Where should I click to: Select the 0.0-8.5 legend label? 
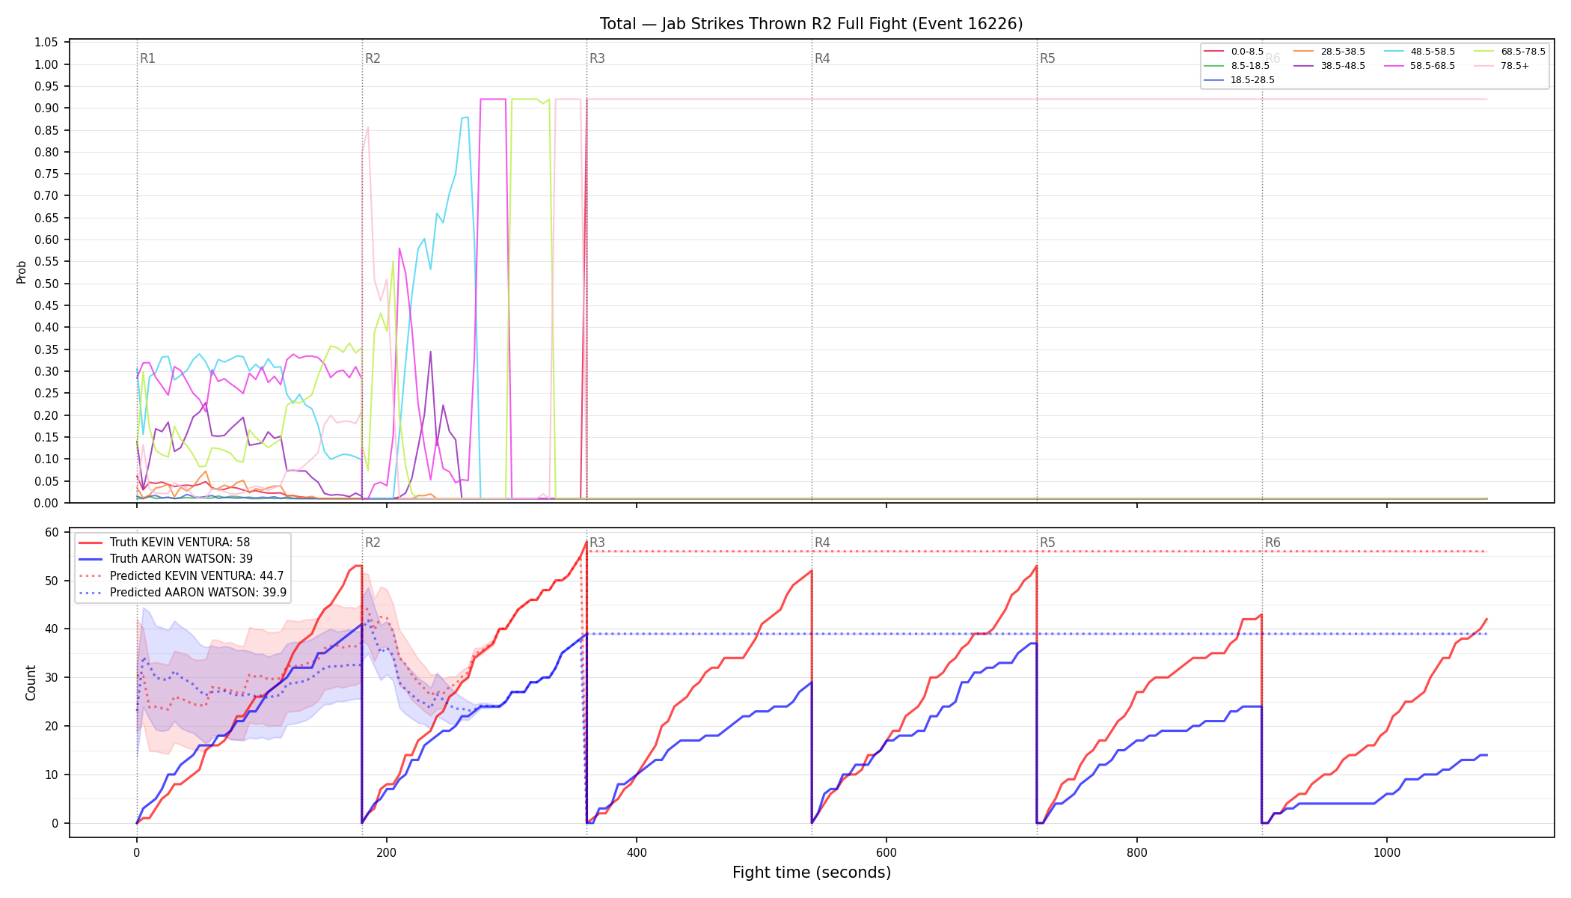1247,52
